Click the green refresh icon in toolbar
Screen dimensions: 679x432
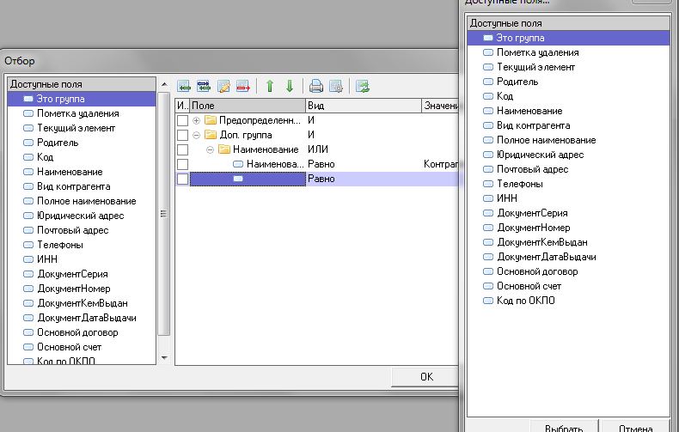pyautogui.click(x=362, y=86)
